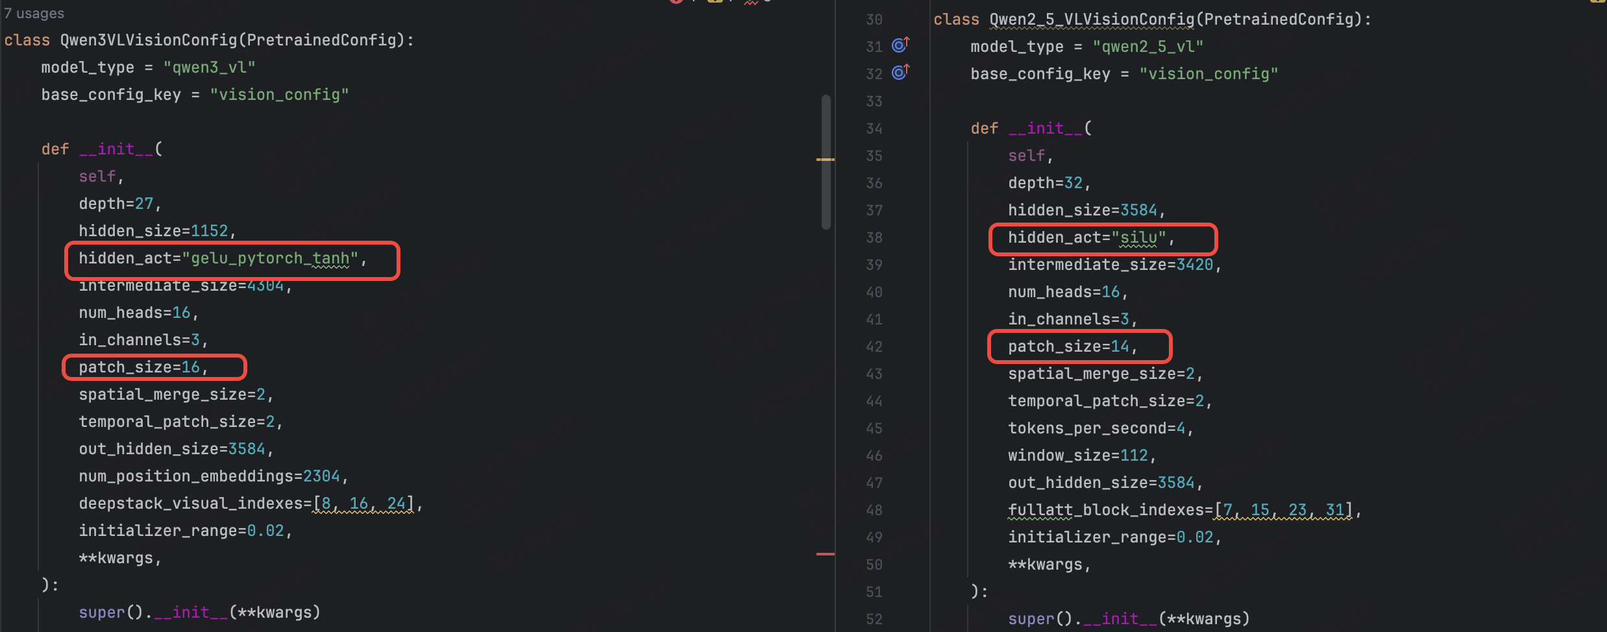Click deepstack_visual_indexes list parameter
1607x632 pixels.
[x=247, y=504]
